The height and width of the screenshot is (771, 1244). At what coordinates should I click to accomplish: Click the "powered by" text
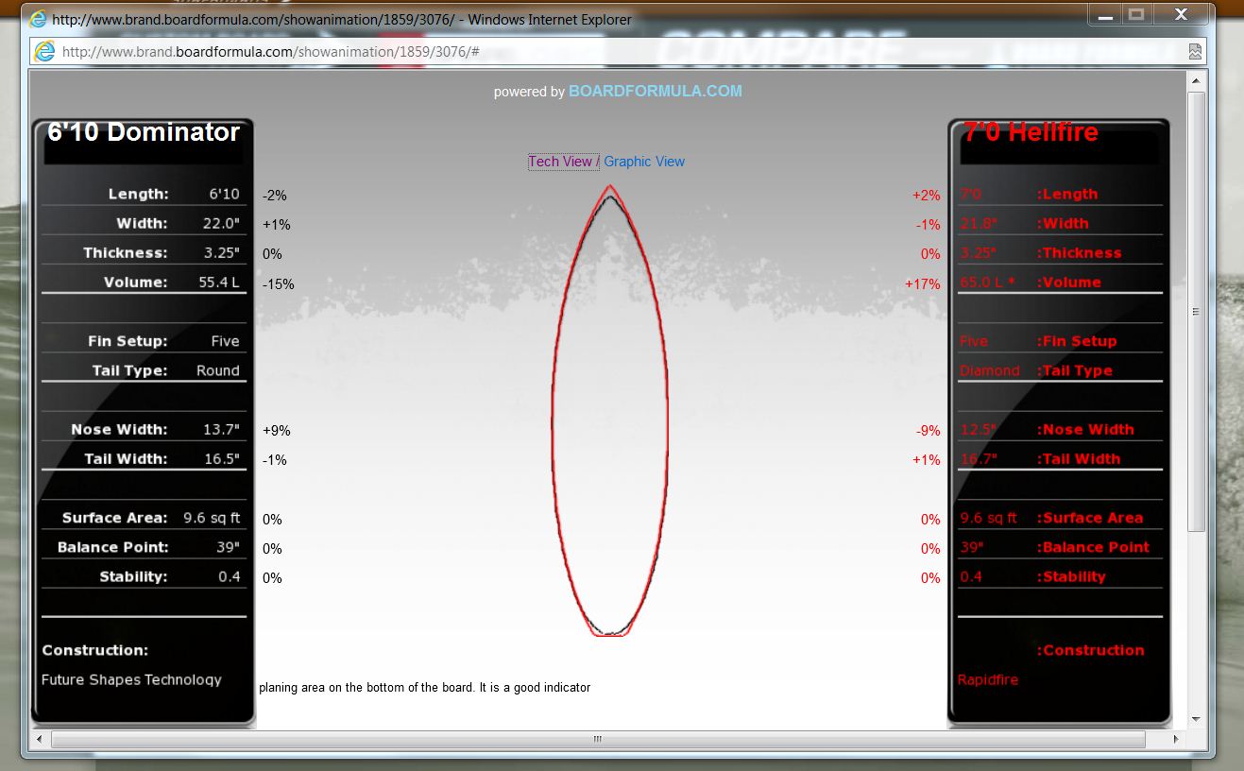(529, 92)
